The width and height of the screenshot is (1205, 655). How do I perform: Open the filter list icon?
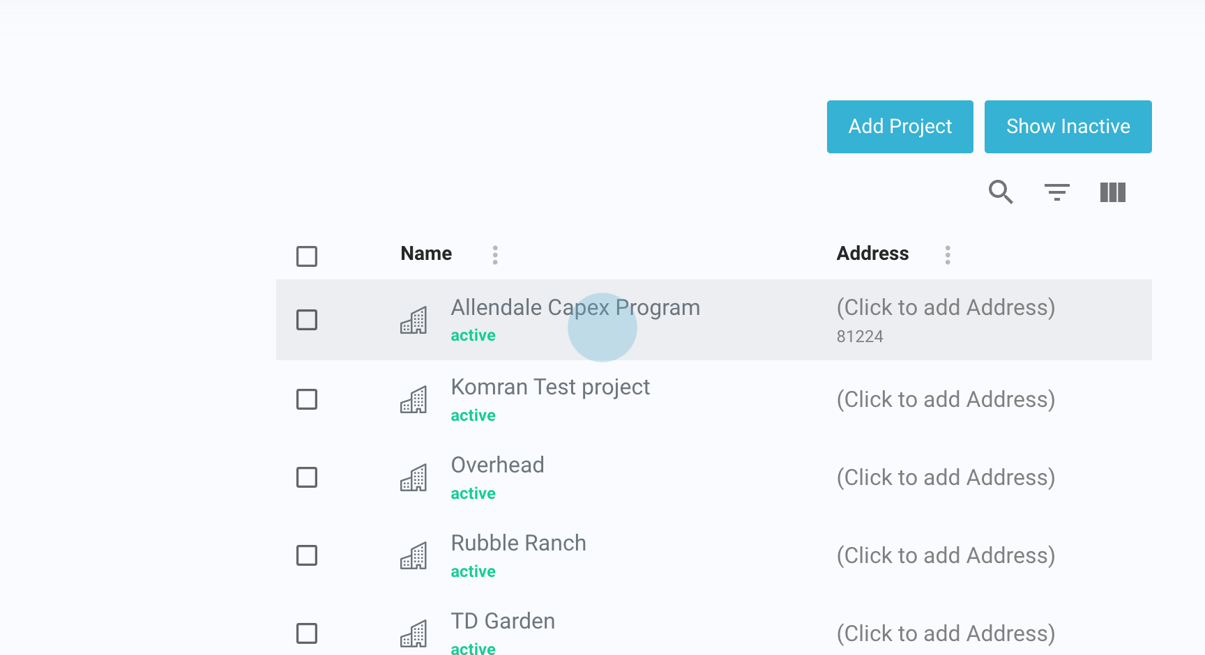[1056, 192]
